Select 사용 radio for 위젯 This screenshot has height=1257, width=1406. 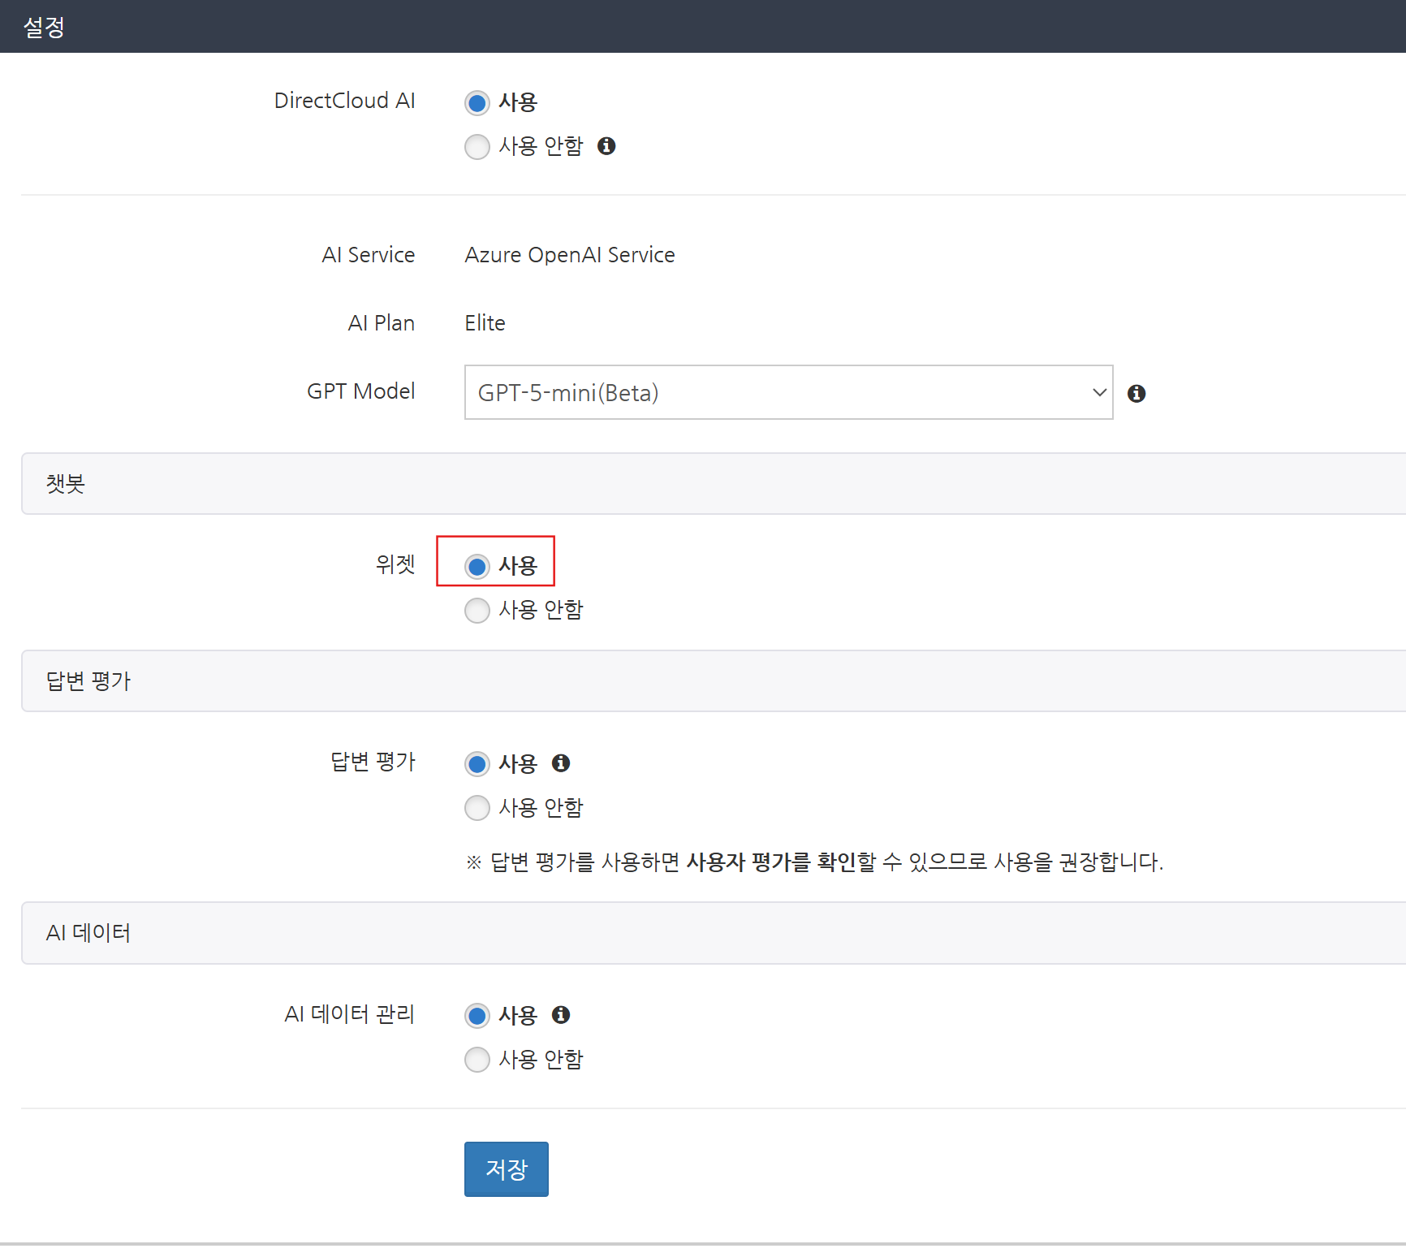click(x=477, y=566)
